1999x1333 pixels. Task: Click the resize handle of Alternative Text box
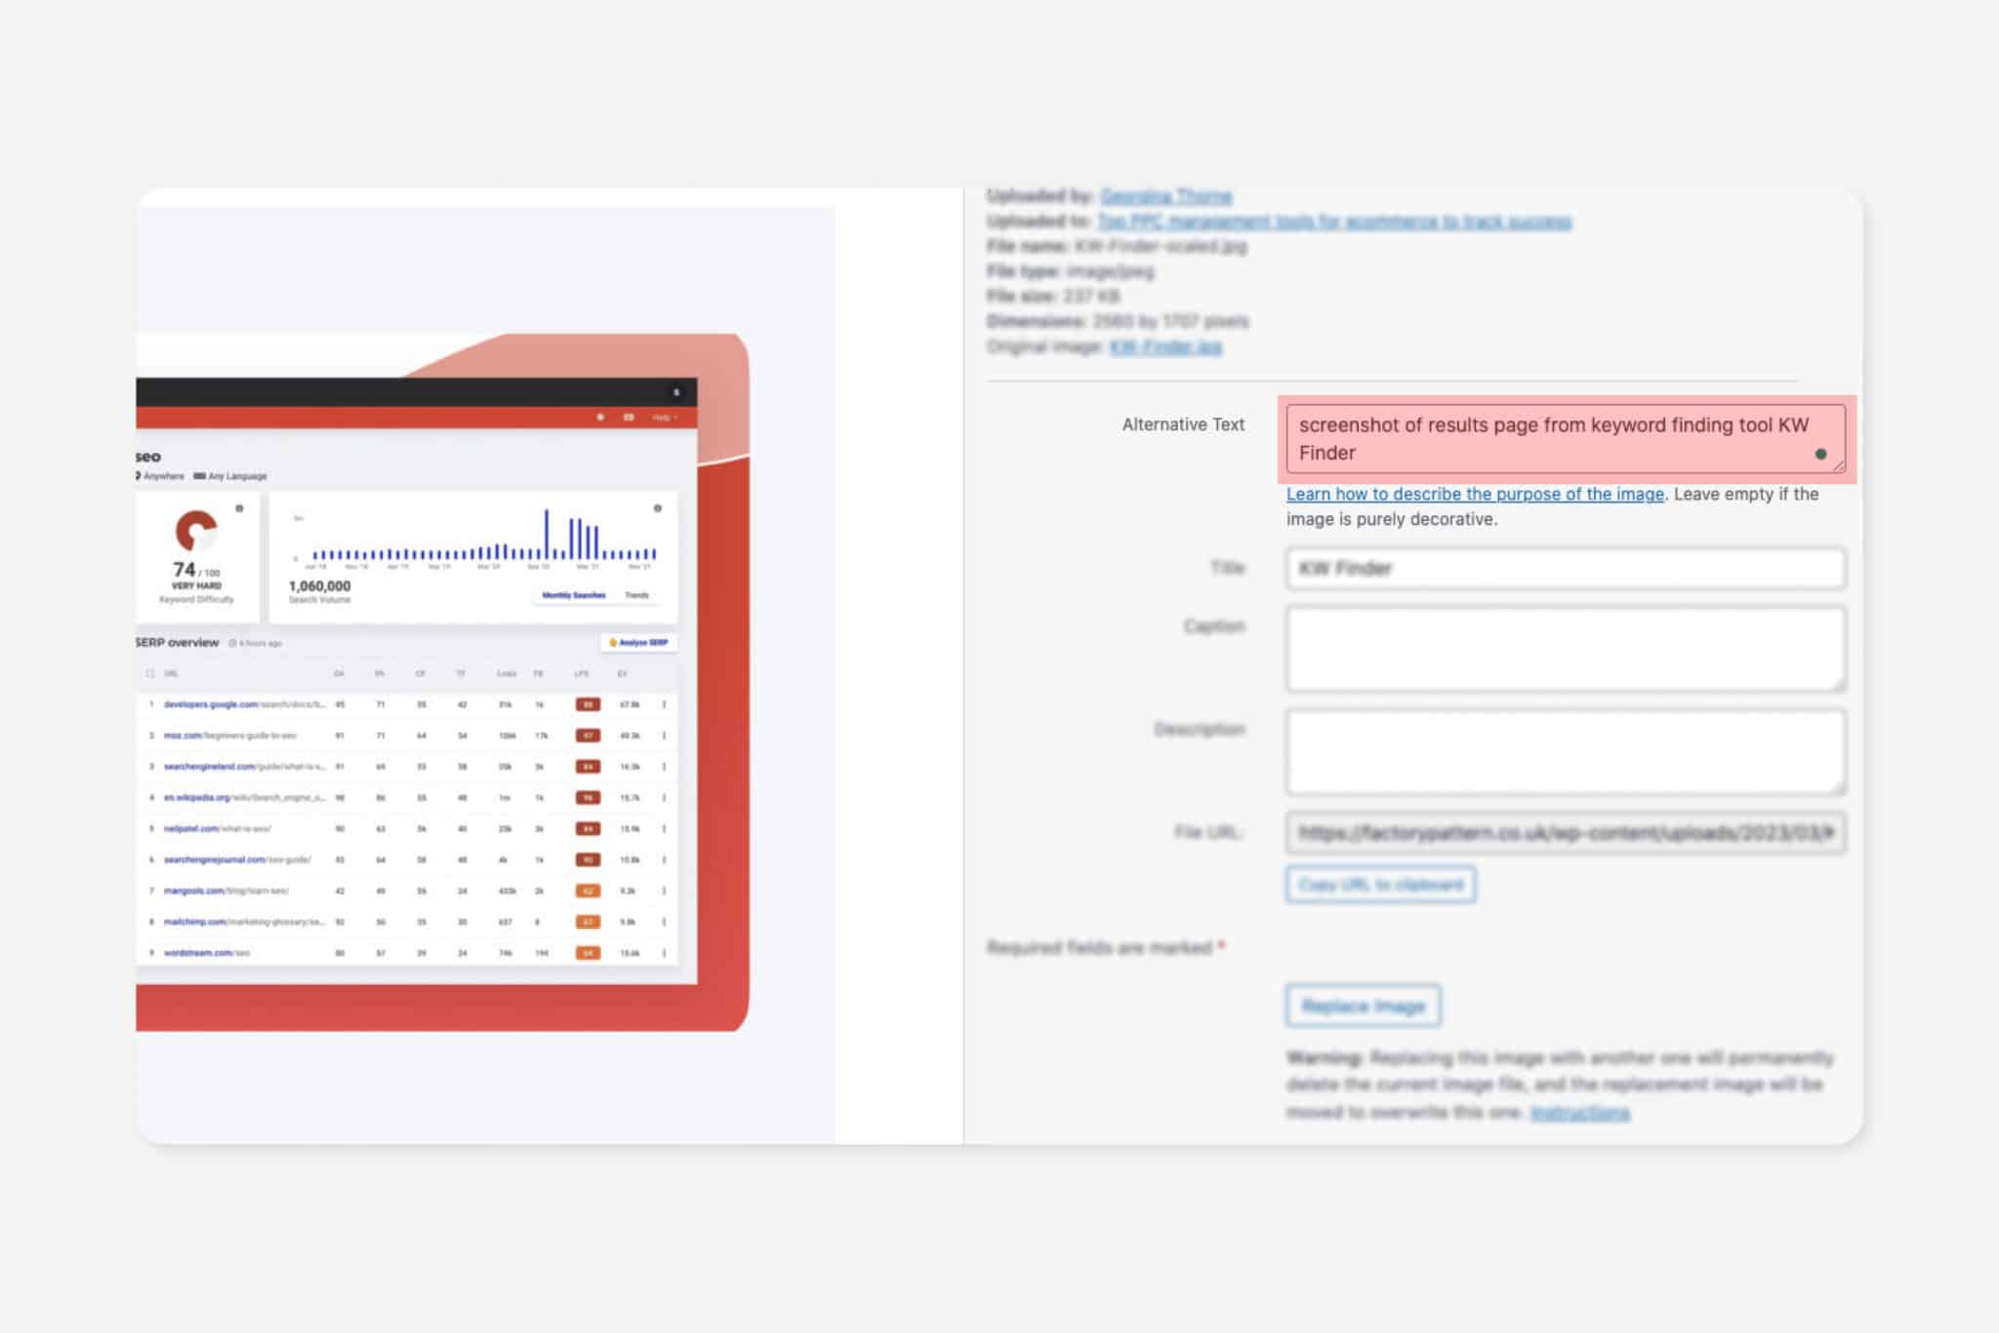(x=1839, y=467)
